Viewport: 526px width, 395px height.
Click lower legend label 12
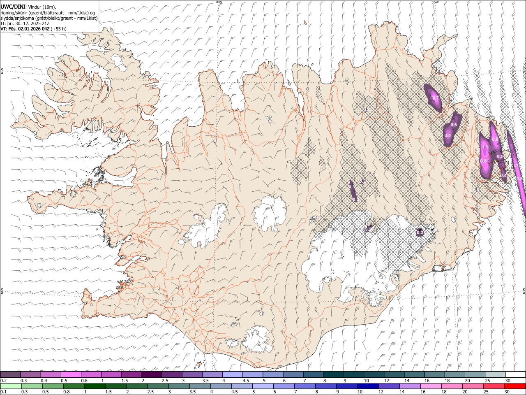[381, 392]
